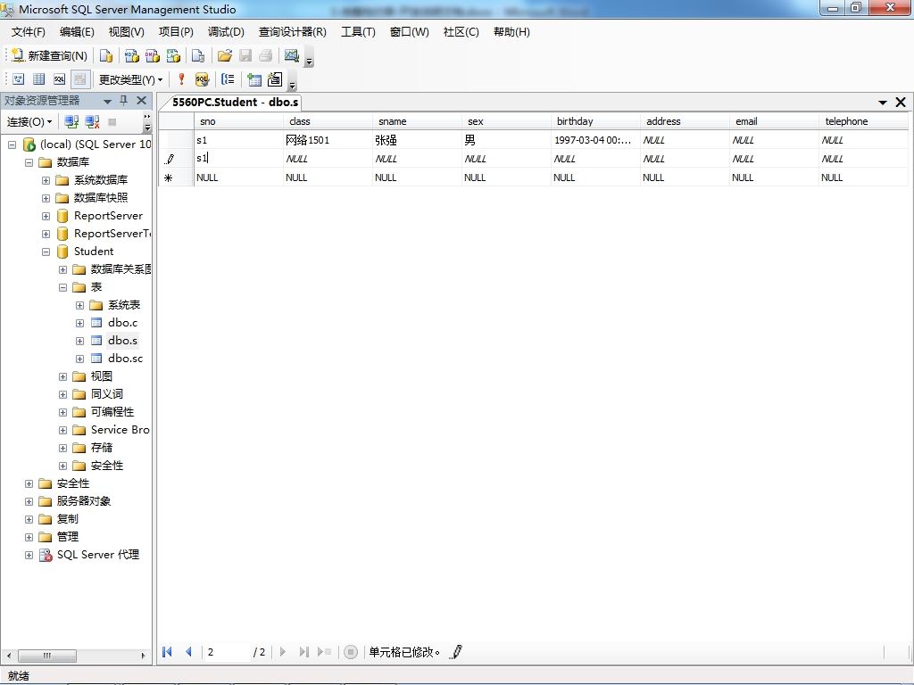Click the move to next row button
Image resolution: width=914 pixels, height=685 pixels.
tap(283, 652)
